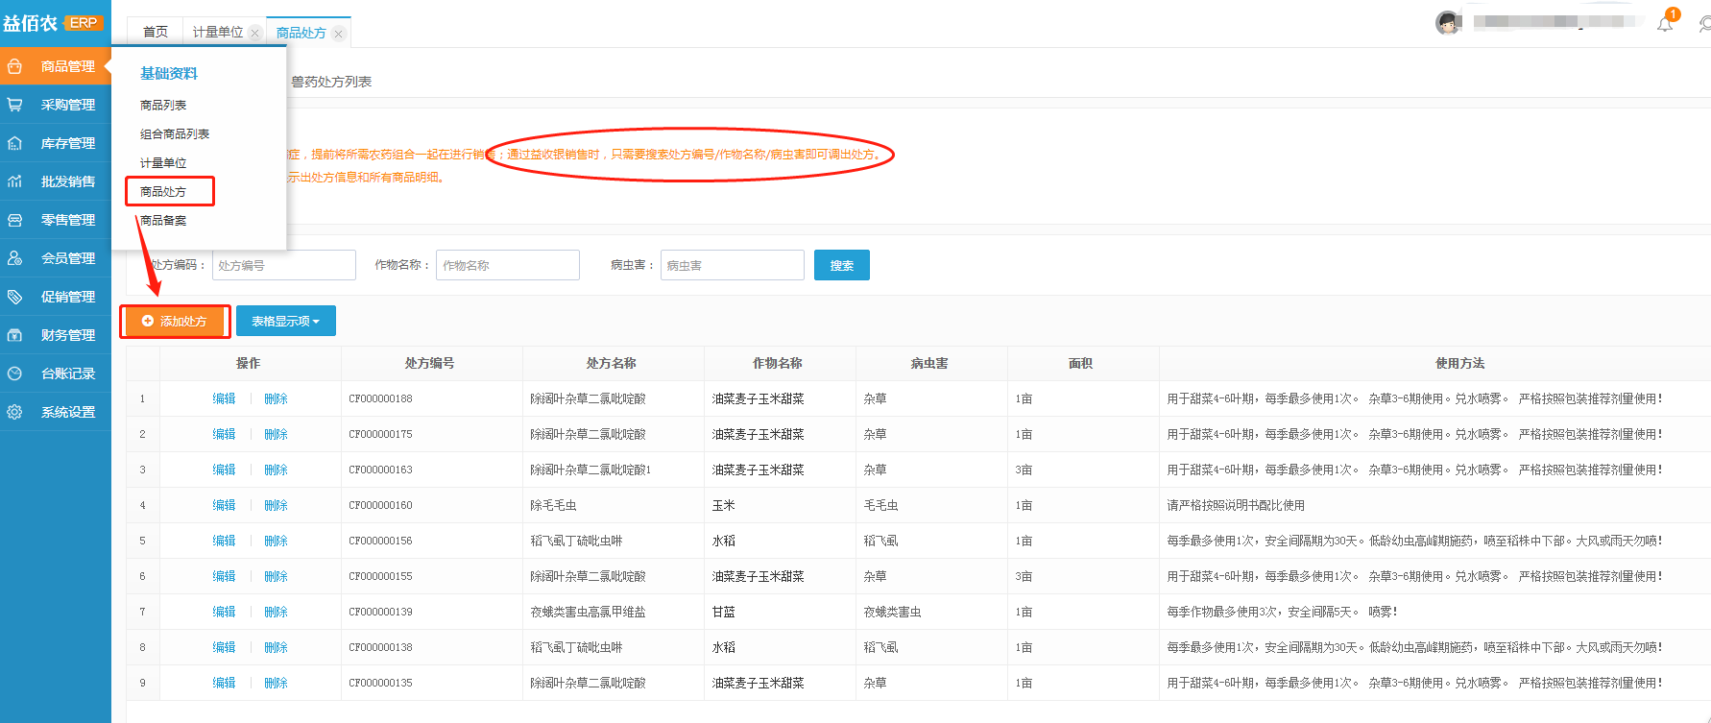Click the 库存管理 warehouse icon

[x=15, y=143]
